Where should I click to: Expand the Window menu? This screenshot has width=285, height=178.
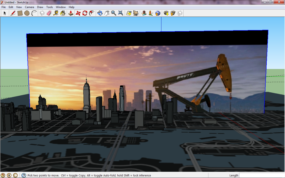click(x=61, y=7)
